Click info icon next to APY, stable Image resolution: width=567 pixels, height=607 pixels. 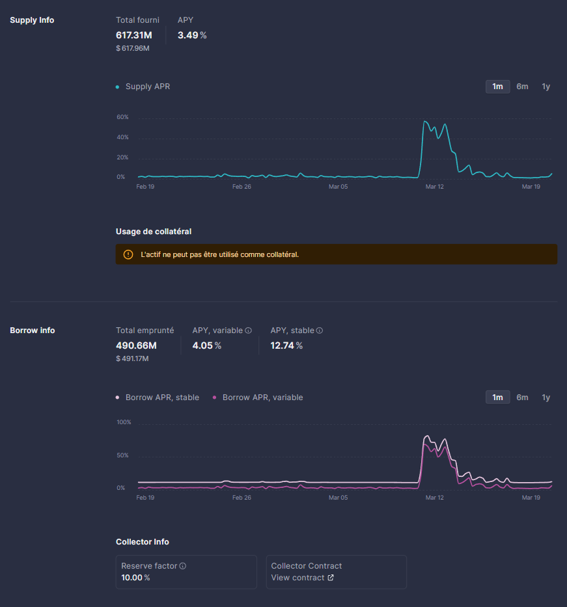[x=320, y=330]
